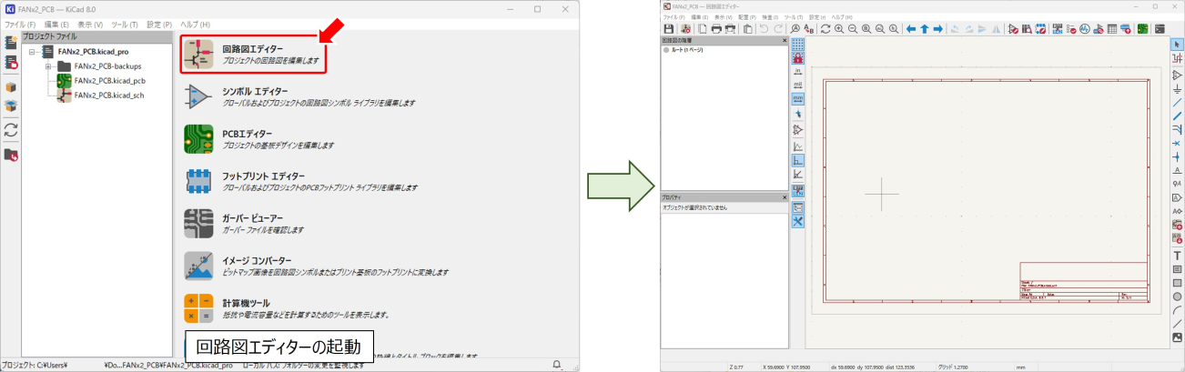This screenshot has width=1185, height=372.
Task: Switch units to inches
Action: pos(798,70)
